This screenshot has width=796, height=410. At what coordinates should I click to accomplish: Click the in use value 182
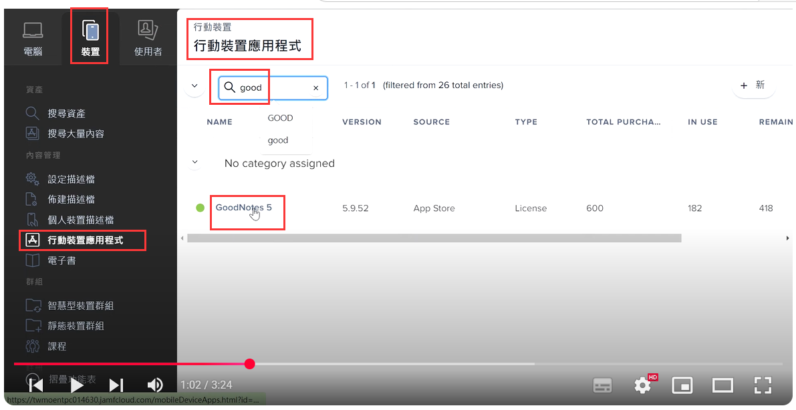[x=695, y=208]
